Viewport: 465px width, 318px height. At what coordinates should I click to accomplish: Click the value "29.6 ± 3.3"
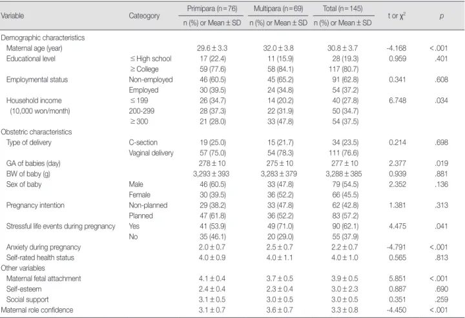coord(212,48)
